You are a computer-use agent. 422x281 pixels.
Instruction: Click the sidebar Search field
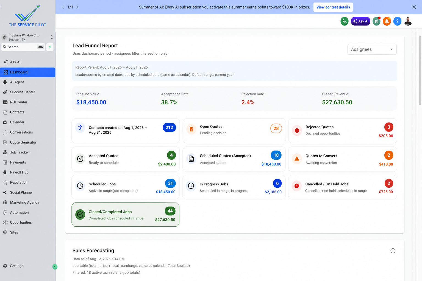23,47
